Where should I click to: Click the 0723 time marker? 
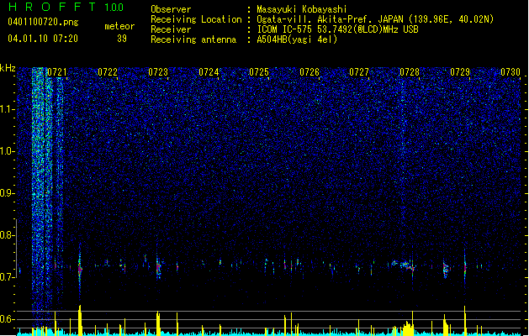pos(158,72)
